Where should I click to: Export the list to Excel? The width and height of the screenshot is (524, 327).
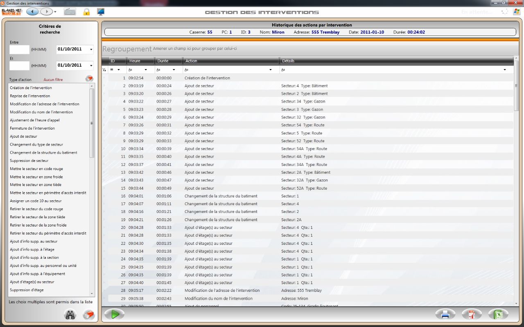[498, 314]
